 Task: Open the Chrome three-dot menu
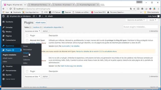pos(158,9)
